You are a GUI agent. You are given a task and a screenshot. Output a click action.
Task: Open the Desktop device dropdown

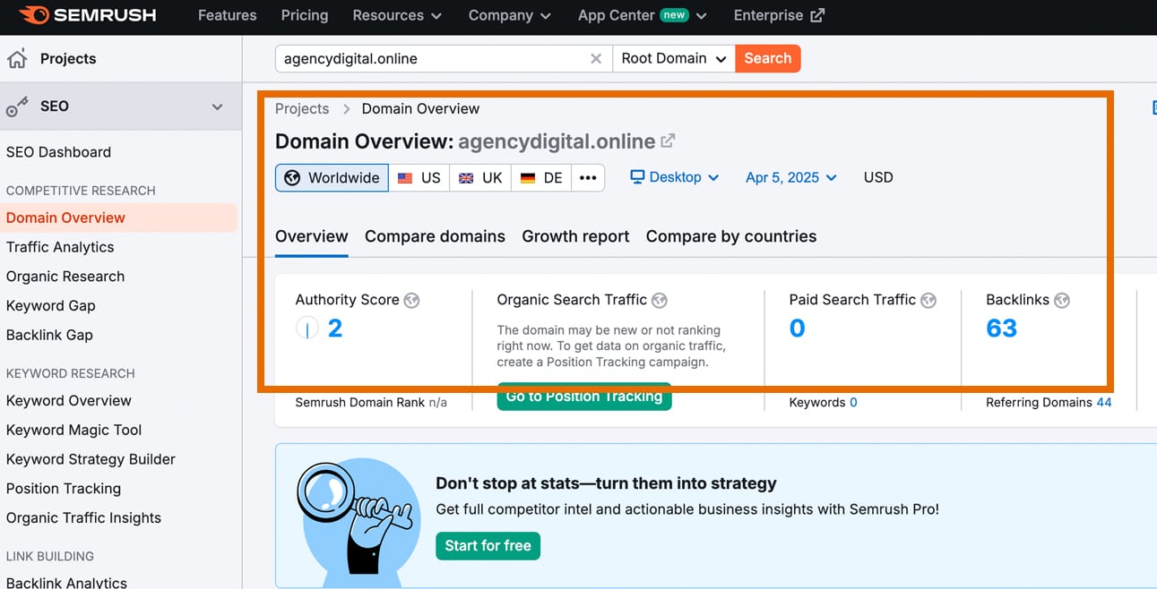pyautogui.click(x=675, y=177)
